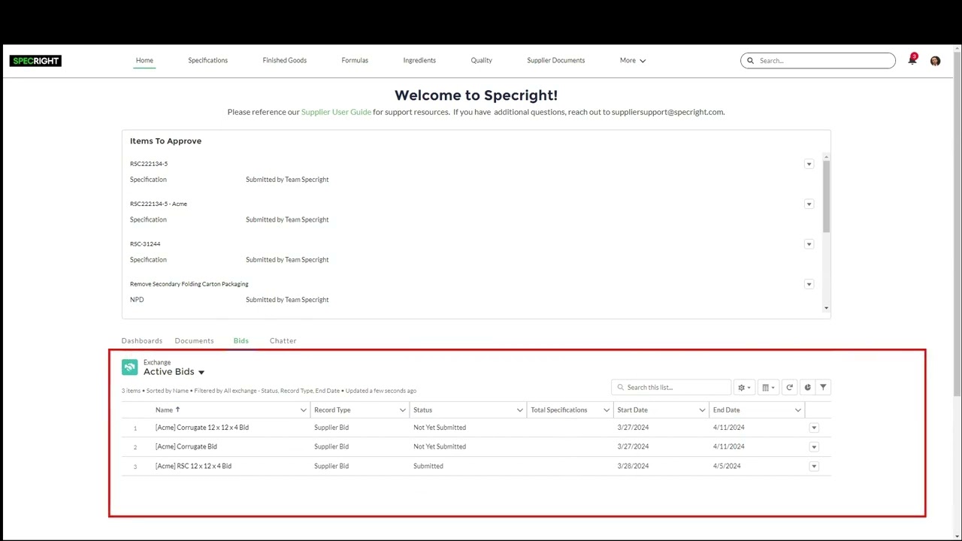Switch to the Chatter tab
Screen dimensions: 962x541
[283, 341]
